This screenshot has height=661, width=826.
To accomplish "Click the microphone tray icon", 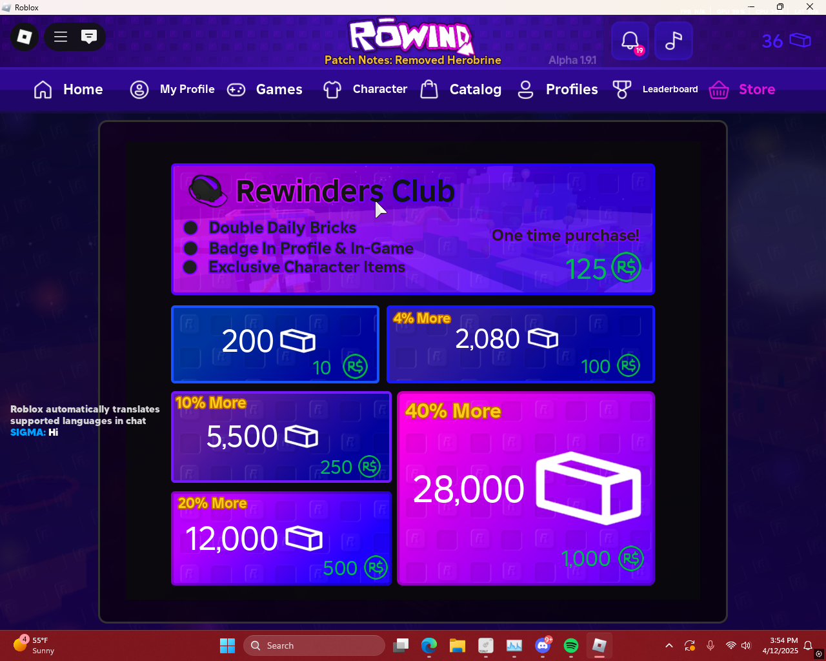I will click(x=710, y=646).
